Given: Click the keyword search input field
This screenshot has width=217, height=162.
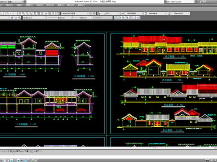Looking at the screenshot, I should 180,2.
